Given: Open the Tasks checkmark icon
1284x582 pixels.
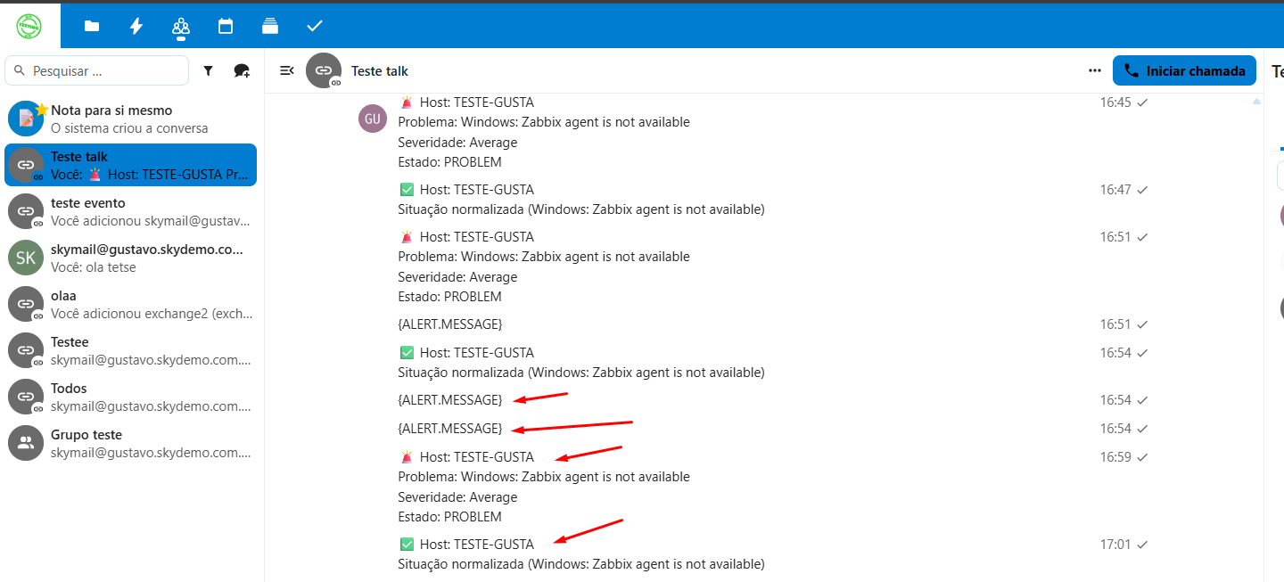Looking at the screenshot, I should click(315, 26).
